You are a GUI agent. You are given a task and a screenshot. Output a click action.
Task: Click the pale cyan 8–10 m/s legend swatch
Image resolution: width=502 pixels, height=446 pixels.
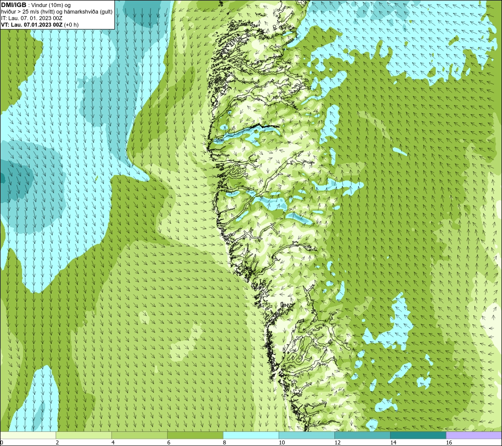(251, 435)
